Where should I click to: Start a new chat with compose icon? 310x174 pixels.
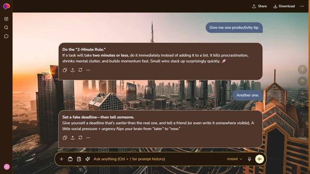click(6, 19)
